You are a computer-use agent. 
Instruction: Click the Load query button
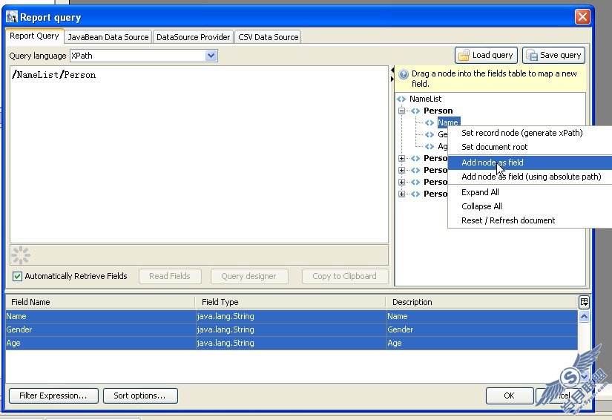point(486,56)
